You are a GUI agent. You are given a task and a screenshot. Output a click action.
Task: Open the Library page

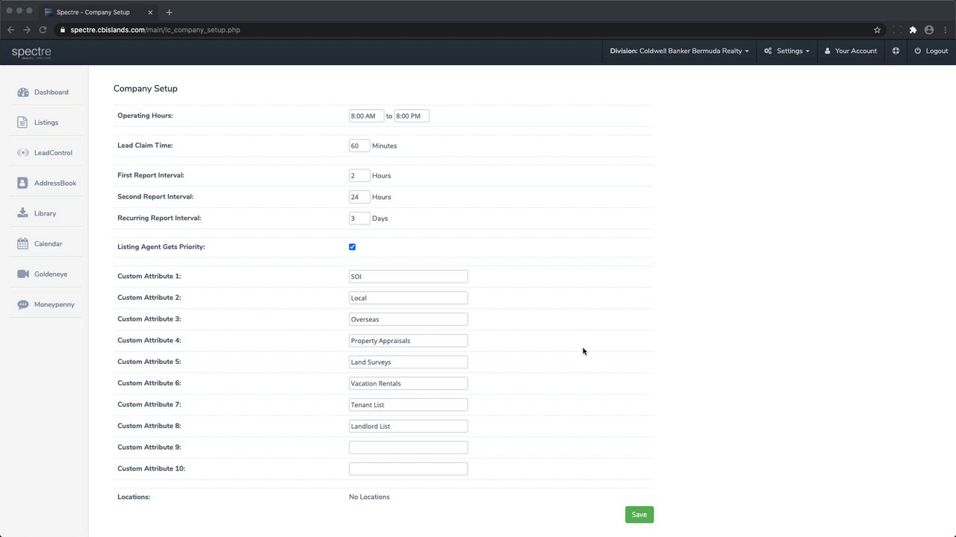tap(45, 213)
